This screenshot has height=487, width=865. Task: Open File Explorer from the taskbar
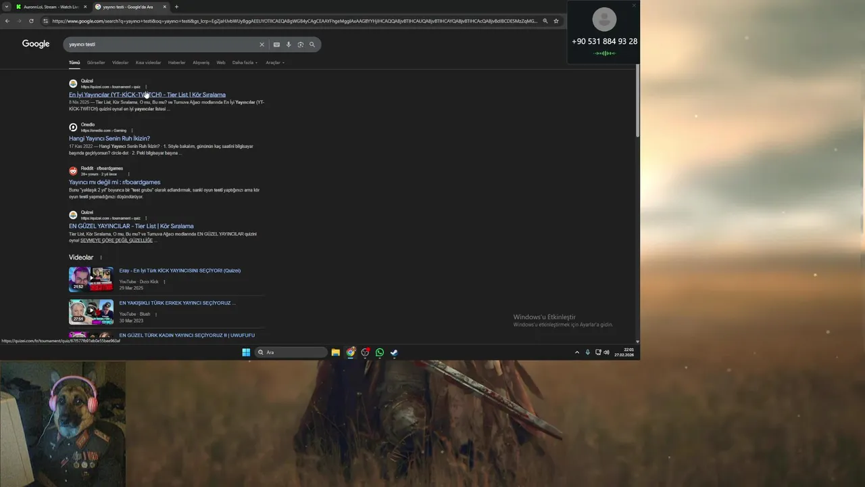point(335,352)
